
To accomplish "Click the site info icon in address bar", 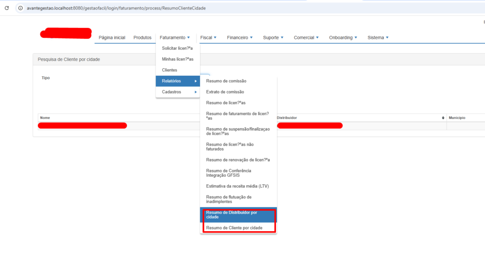I will [x=20, y=8].
